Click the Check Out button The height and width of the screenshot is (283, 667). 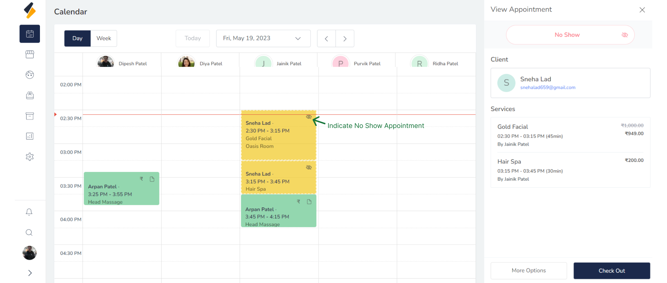[x=611, y=271]
